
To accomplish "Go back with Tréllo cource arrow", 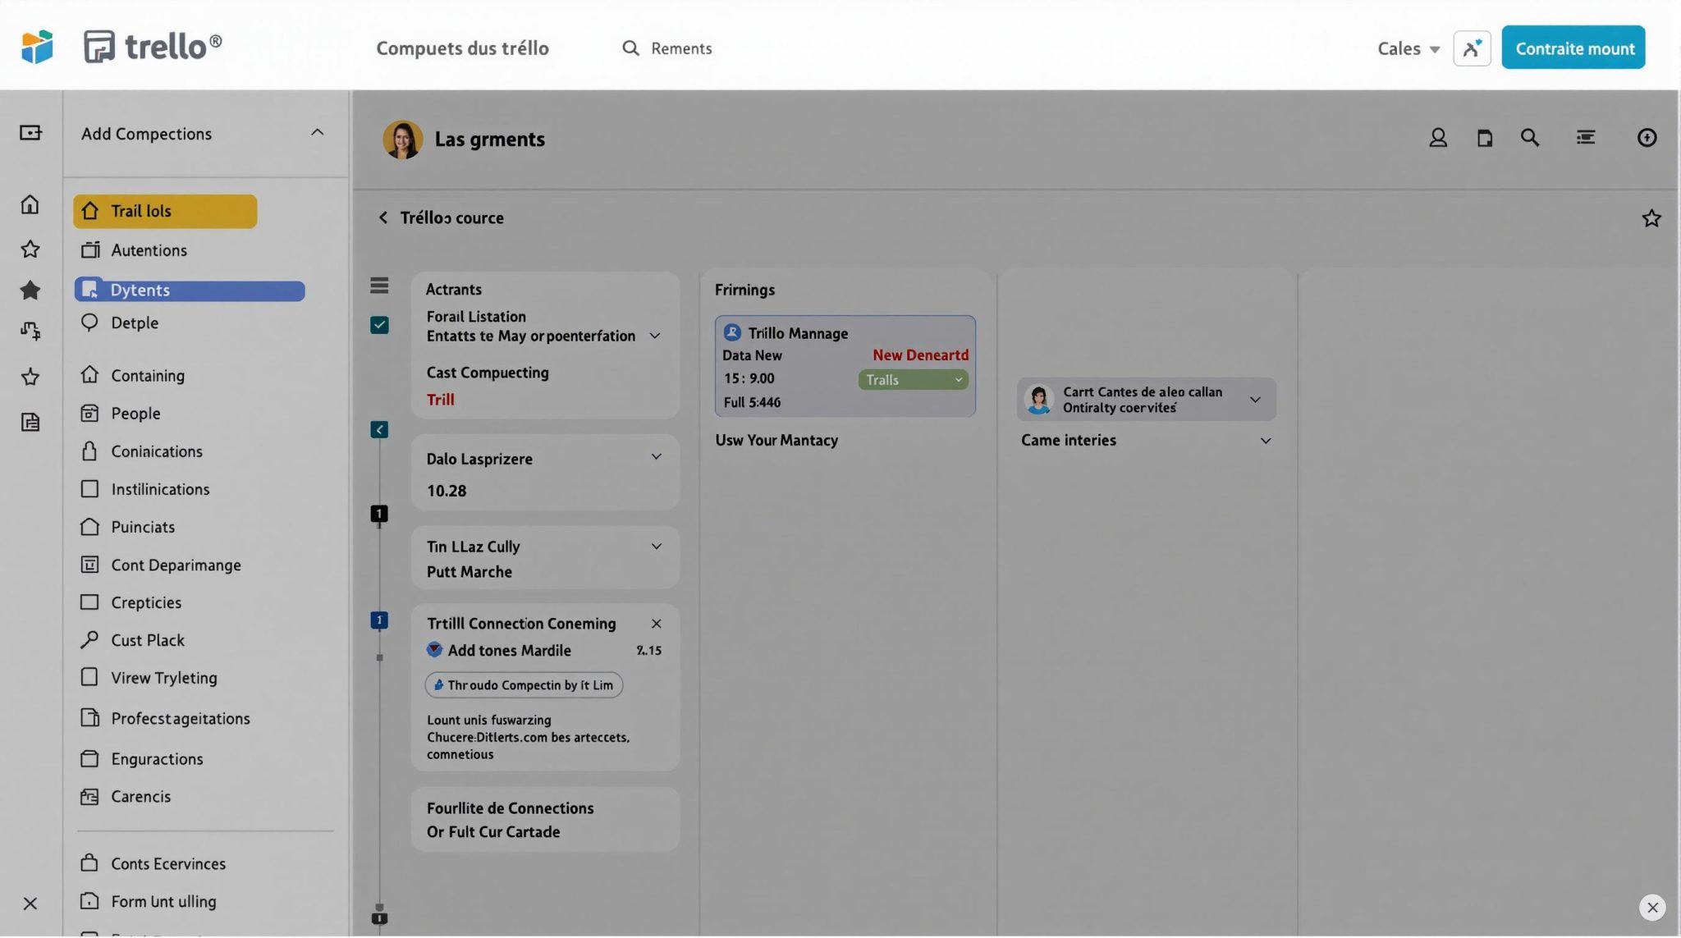I will [x=382, y=217].
